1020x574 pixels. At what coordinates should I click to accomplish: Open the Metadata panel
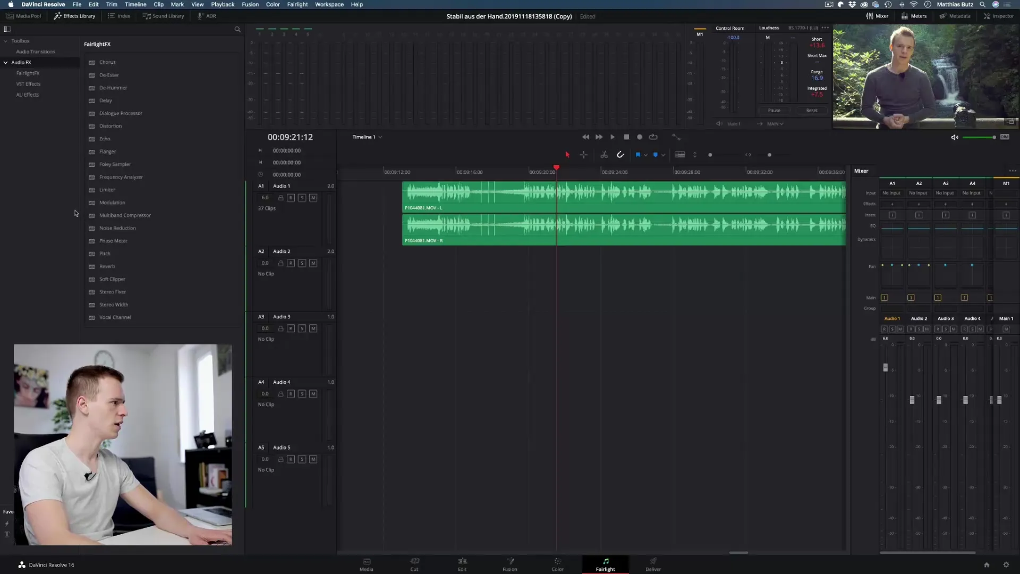[x=955, y=16]
